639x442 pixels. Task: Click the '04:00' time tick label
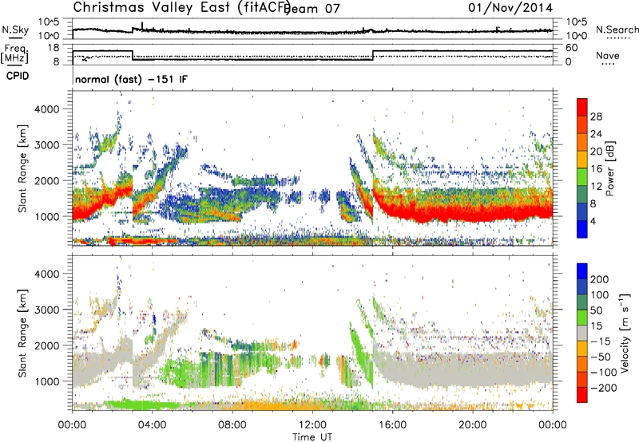point(153,425)
